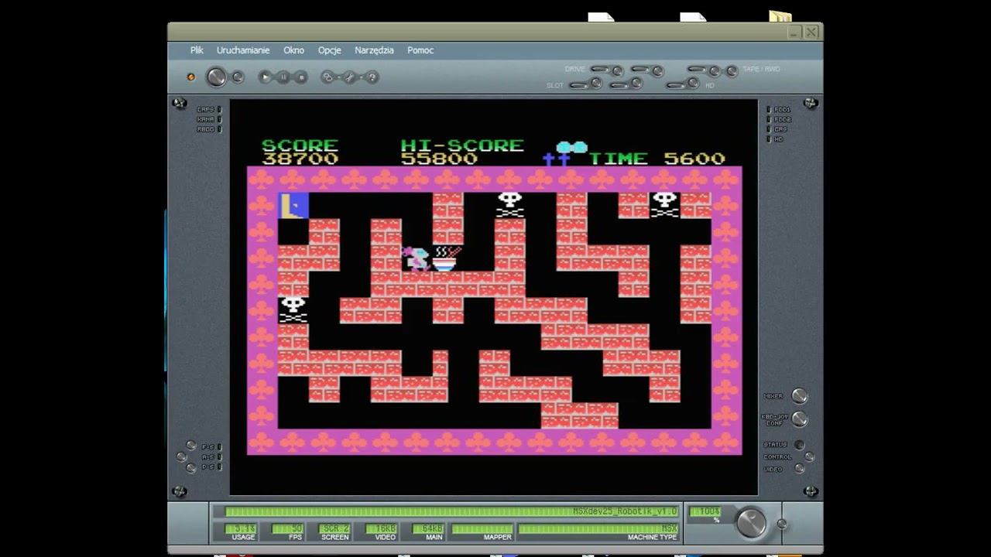Click the USAGE 5.1% readout
Viewport: 991px width, 557px height.
(x=241, y=529)
